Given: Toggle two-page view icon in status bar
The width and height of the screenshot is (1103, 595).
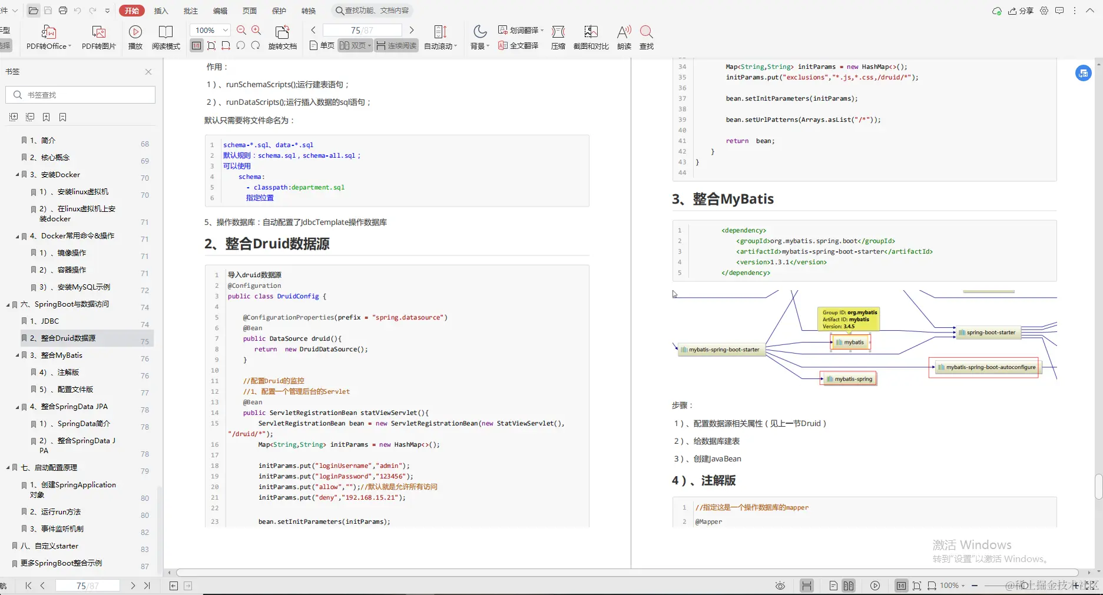Looking at the screenshot, I should pos(849,586).
